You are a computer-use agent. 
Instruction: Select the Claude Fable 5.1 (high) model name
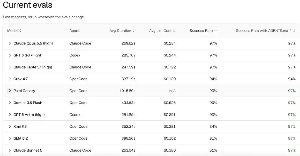[33, 67]
